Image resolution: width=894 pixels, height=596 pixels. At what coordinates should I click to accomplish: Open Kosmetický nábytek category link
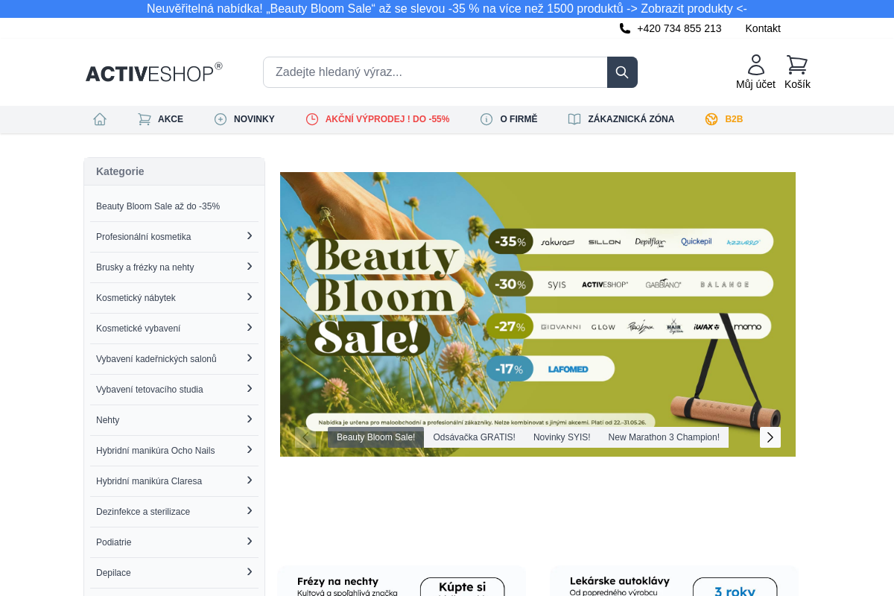136,298
